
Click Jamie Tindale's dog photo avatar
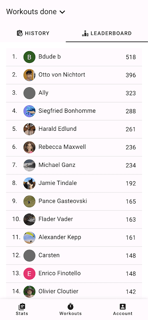point(29,183)
